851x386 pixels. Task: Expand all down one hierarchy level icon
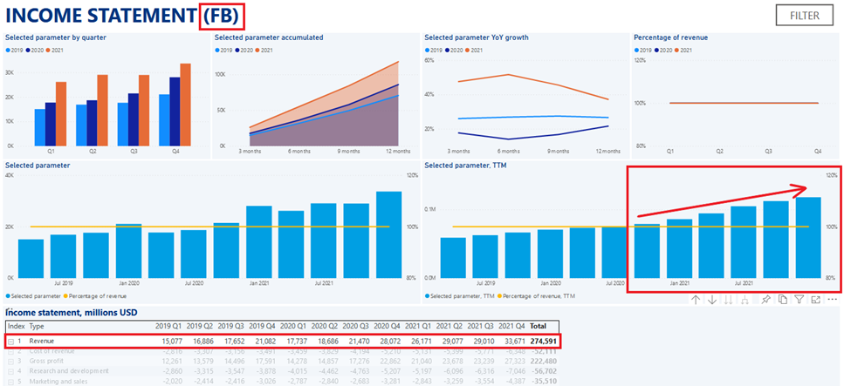coord(745,300)
